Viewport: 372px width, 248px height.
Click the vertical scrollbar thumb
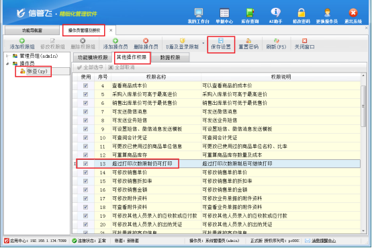363,106
